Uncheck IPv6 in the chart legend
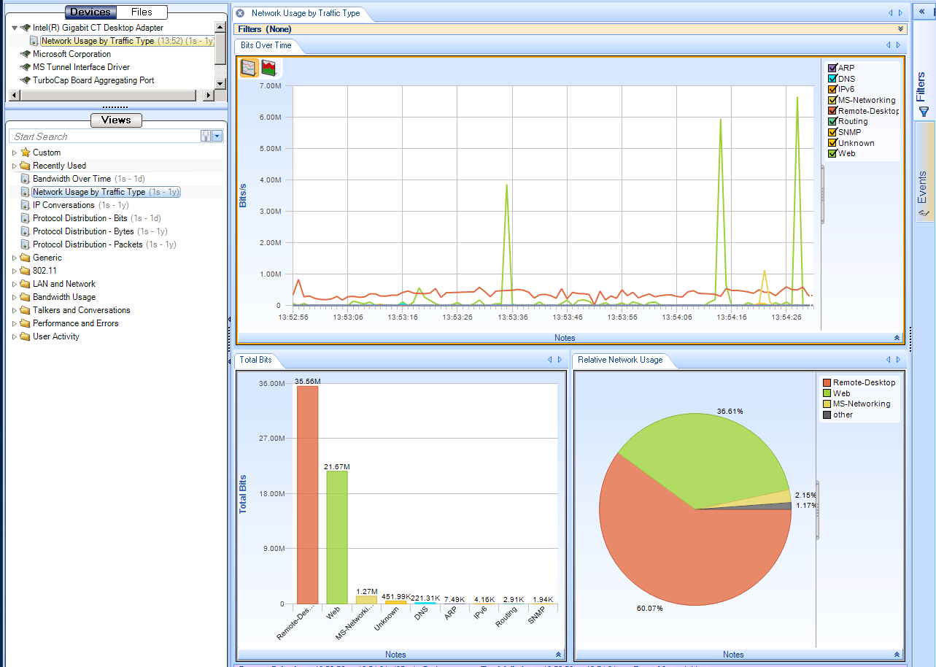 832,89
